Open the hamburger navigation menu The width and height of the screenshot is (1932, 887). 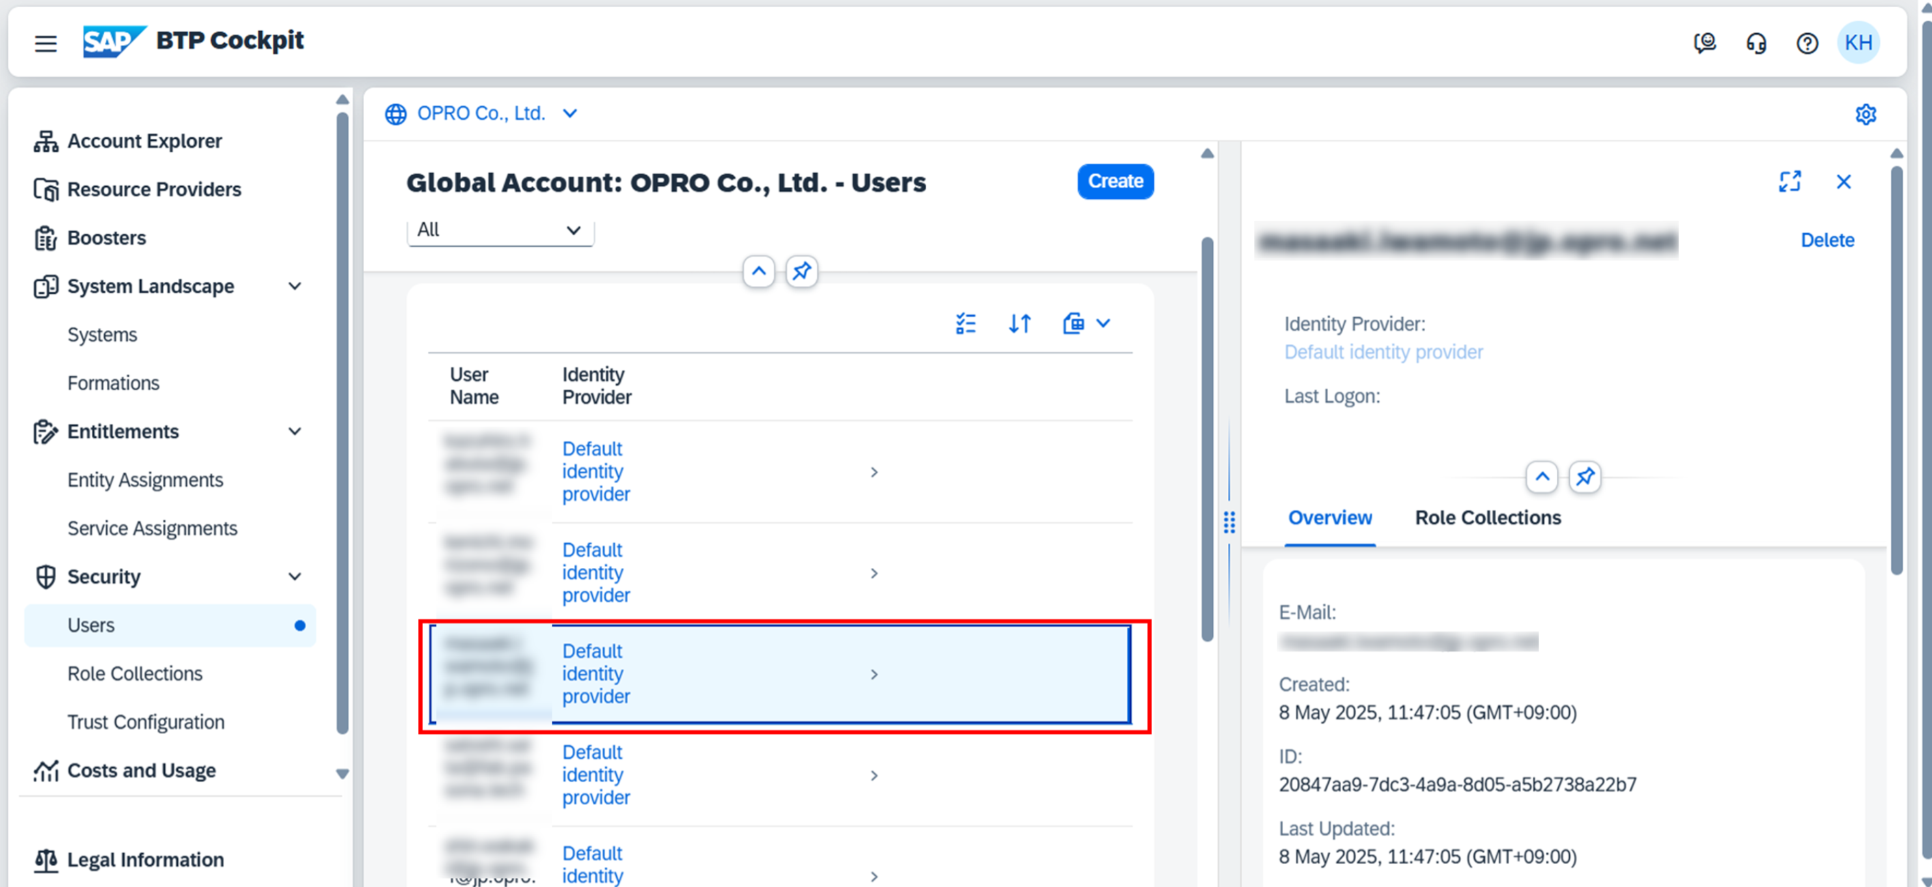46,43
